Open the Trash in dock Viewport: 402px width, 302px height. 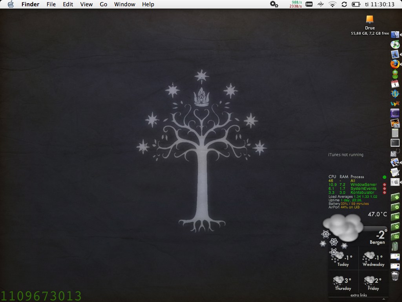[x=395, y=276]
